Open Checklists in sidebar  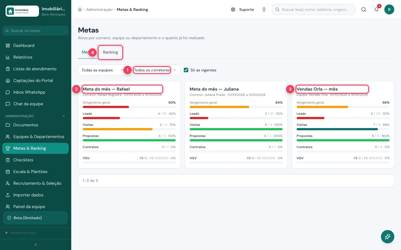pyautogui.click(x=36, y=160)
